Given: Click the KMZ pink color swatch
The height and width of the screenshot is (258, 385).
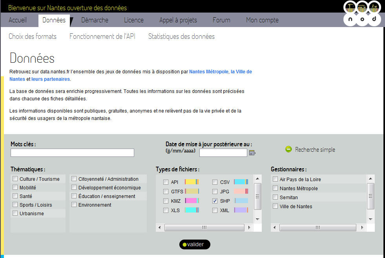Looking at the screenshot, I should [x=192, y=201].
